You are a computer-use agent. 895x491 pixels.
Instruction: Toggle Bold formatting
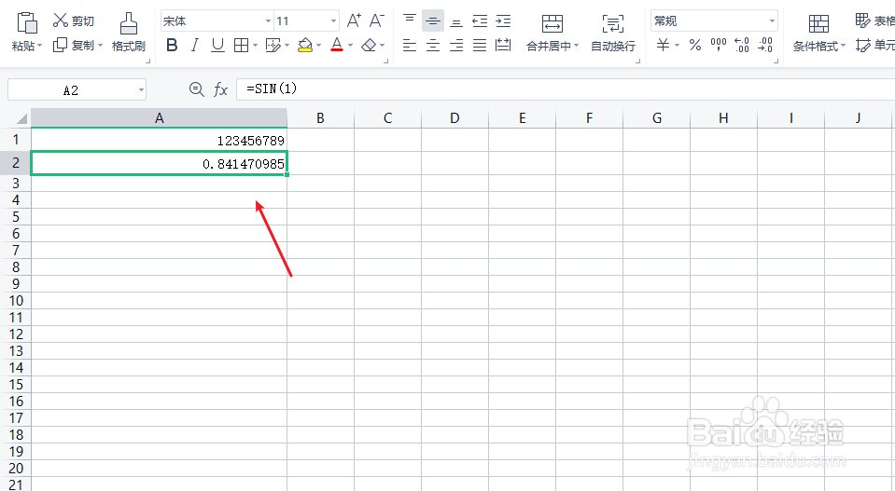point(172,45)
